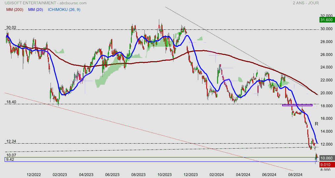Click the 10.07 level label
Image resolution: width=335 pixels, height=178 pixels.
pos(11,155)
